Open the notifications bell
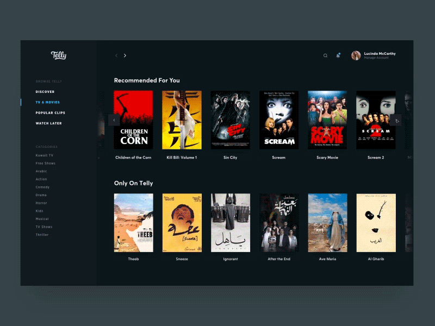The width and height of the screenshot is (435, 326). point(338,55)
